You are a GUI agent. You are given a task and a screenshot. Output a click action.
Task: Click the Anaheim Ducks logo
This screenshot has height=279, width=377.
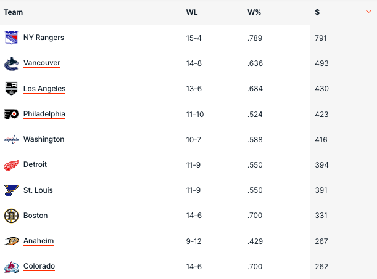[x=12, y=241]
